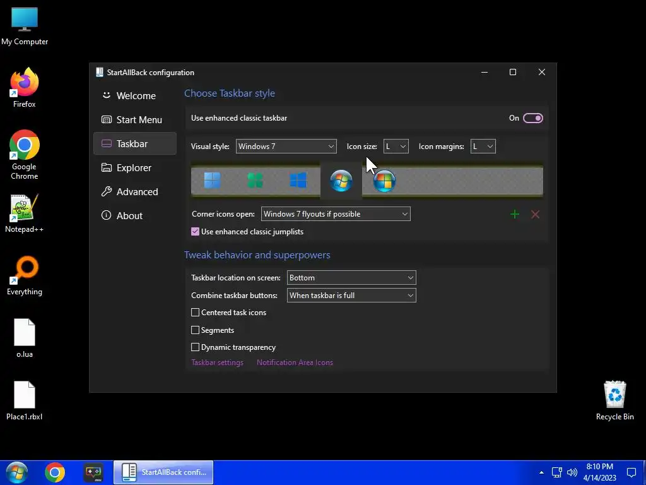Select the o.lua file on desktop
Image resolution: width=646 pixels, height=485 pixels.
coord(25,338)
